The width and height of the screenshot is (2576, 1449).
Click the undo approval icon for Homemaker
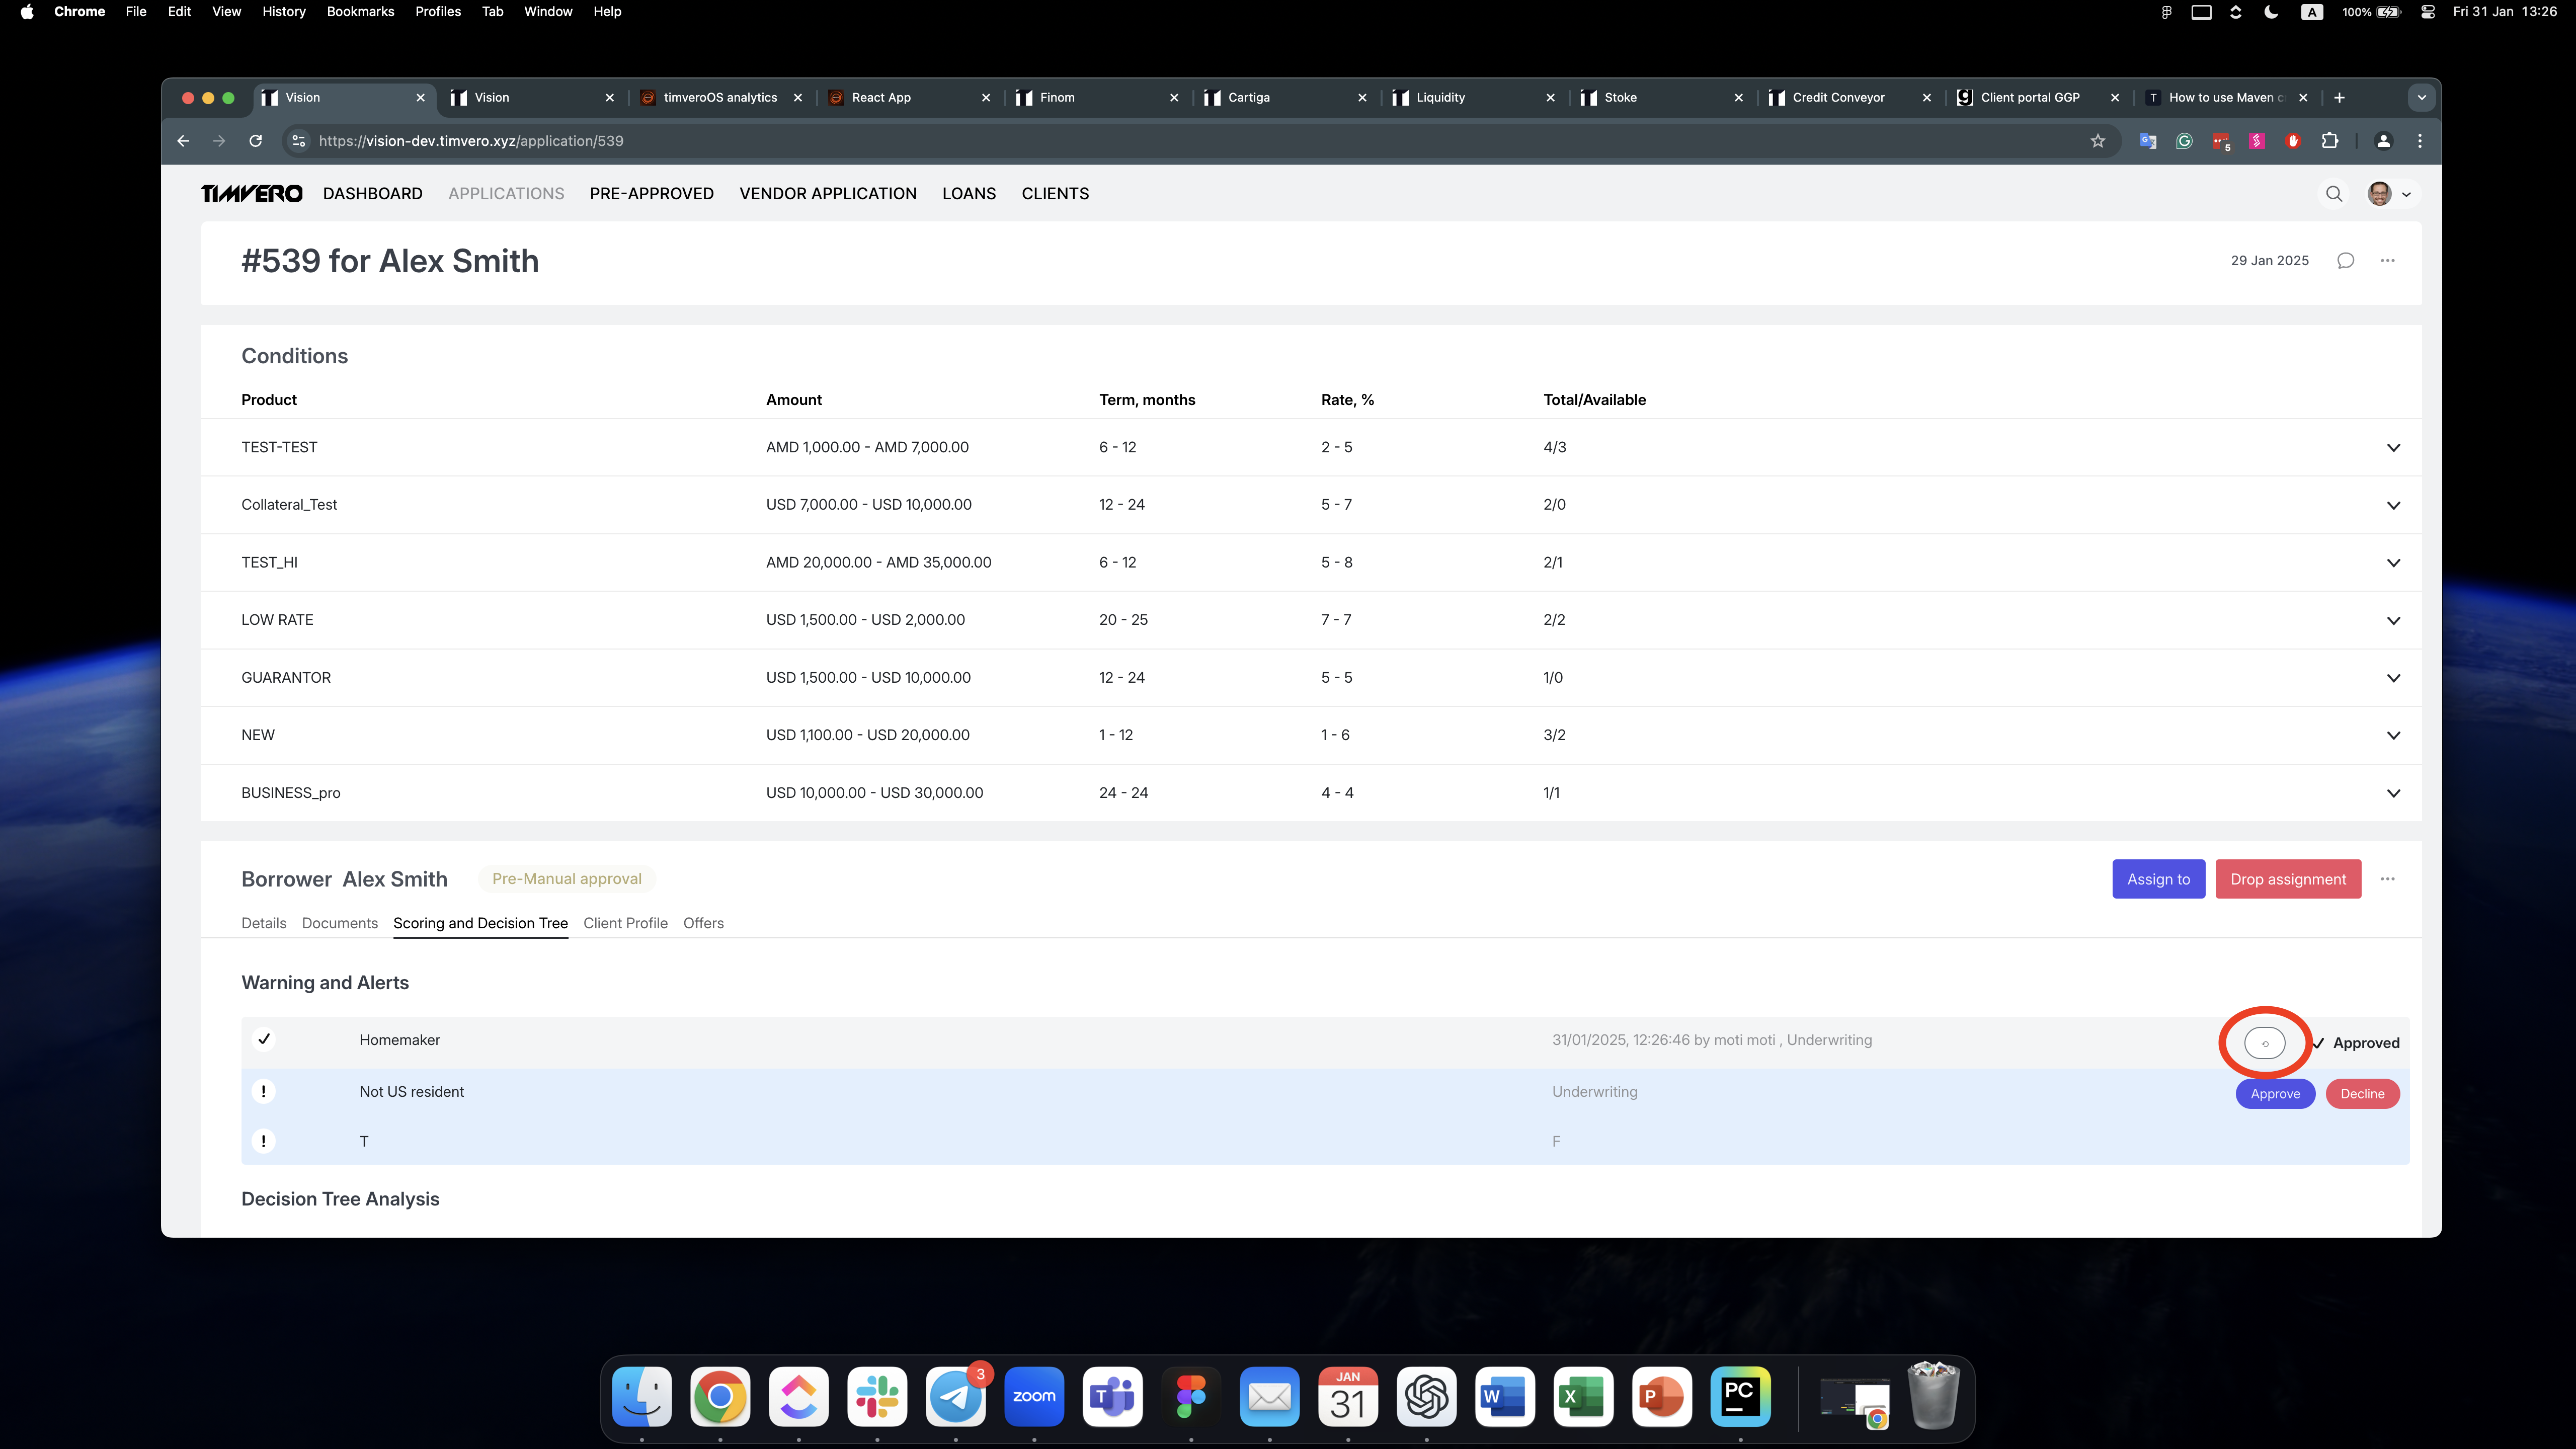pos(2264,1042)
